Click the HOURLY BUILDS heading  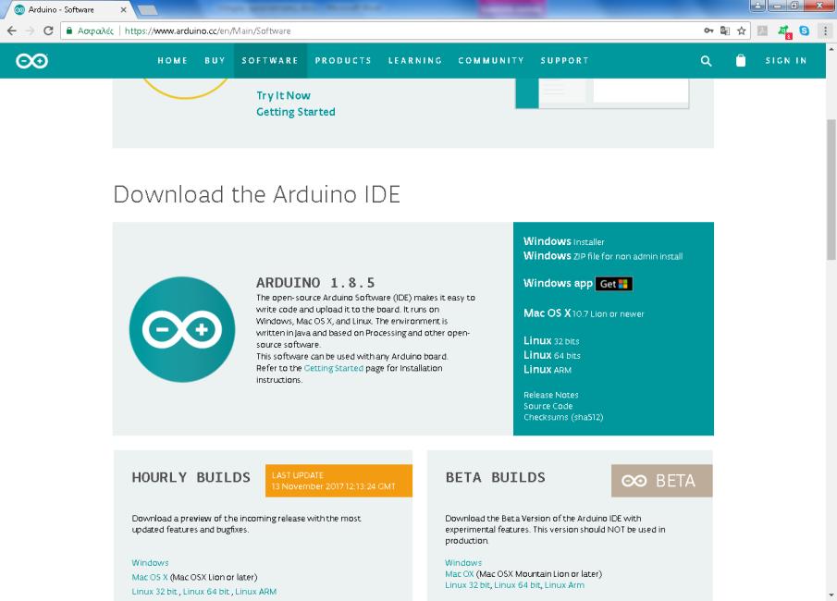191,477
